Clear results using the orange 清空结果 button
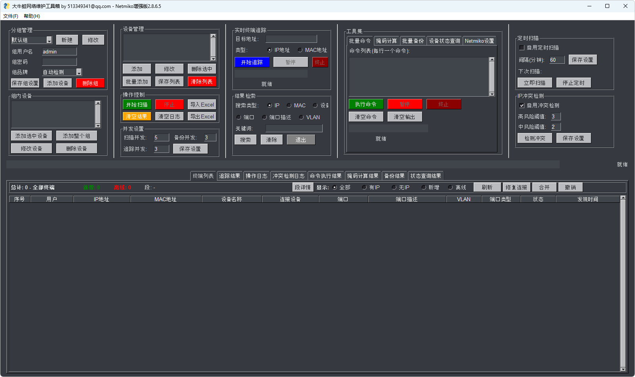The height and width of the screenshot is (377, 635). pos(136,116)
